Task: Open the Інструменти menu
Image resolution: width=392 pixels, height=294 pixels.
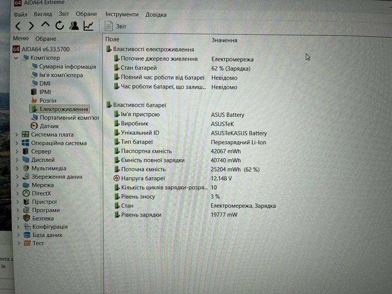Action: tap(121, 15)
